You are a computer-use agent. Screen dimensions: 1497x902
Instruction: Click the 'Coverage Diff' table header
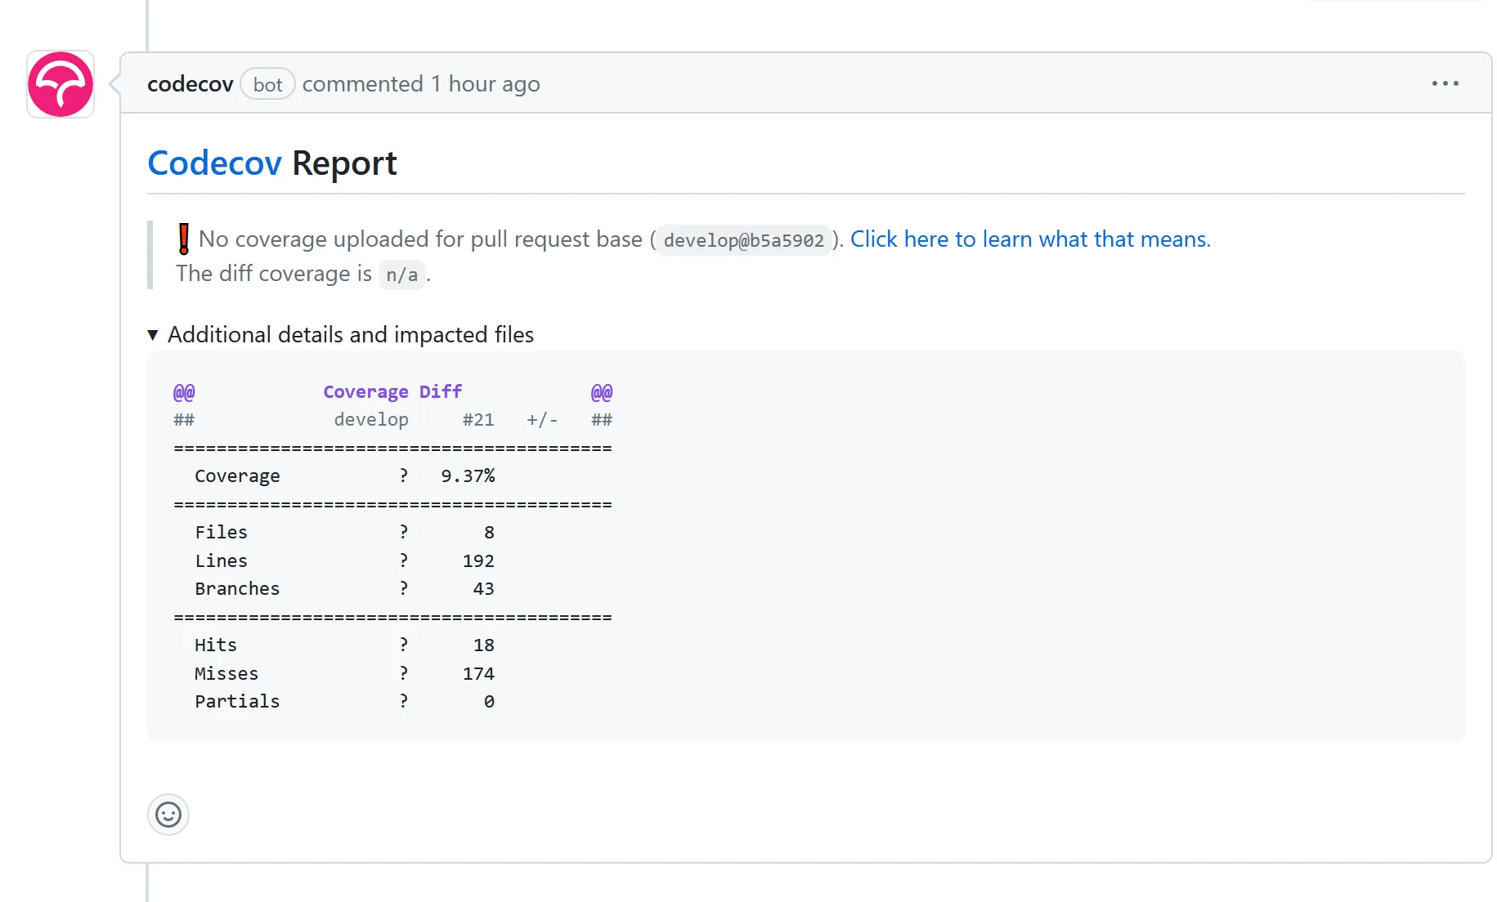pos(392,392)
